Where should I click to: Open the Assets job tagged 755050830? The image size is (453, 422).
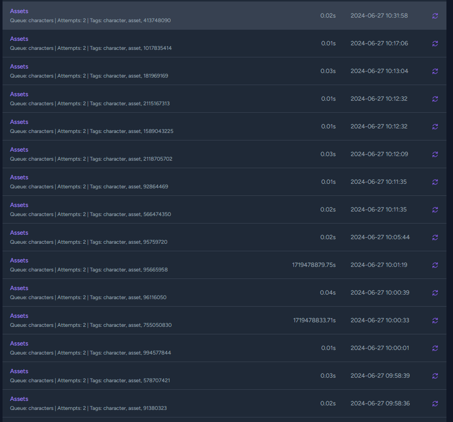(x=19, y=316)
